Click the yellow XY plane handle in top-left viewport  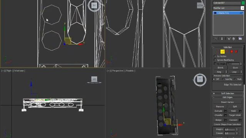[68, 41]
